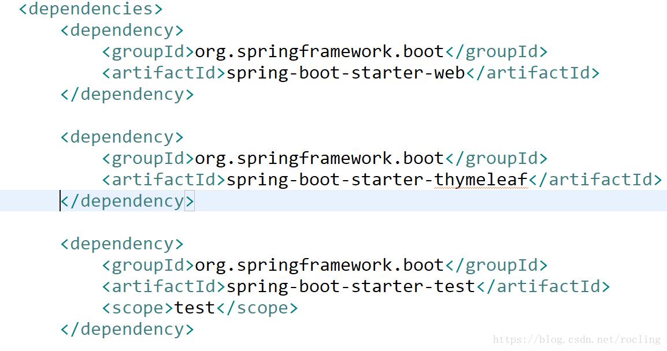667x351 pixels.
Task: Click the groupId value above the thymeleaf artifact
Action: (x=319, y=158)
